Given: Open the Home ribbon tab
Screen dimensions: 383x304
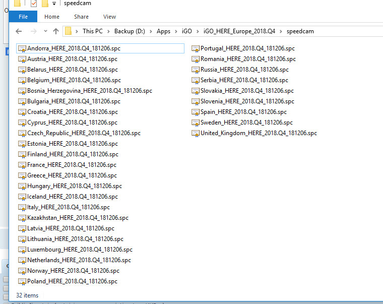Looking at the screenshot, I should pyautogui.click(x=52, y=17).
